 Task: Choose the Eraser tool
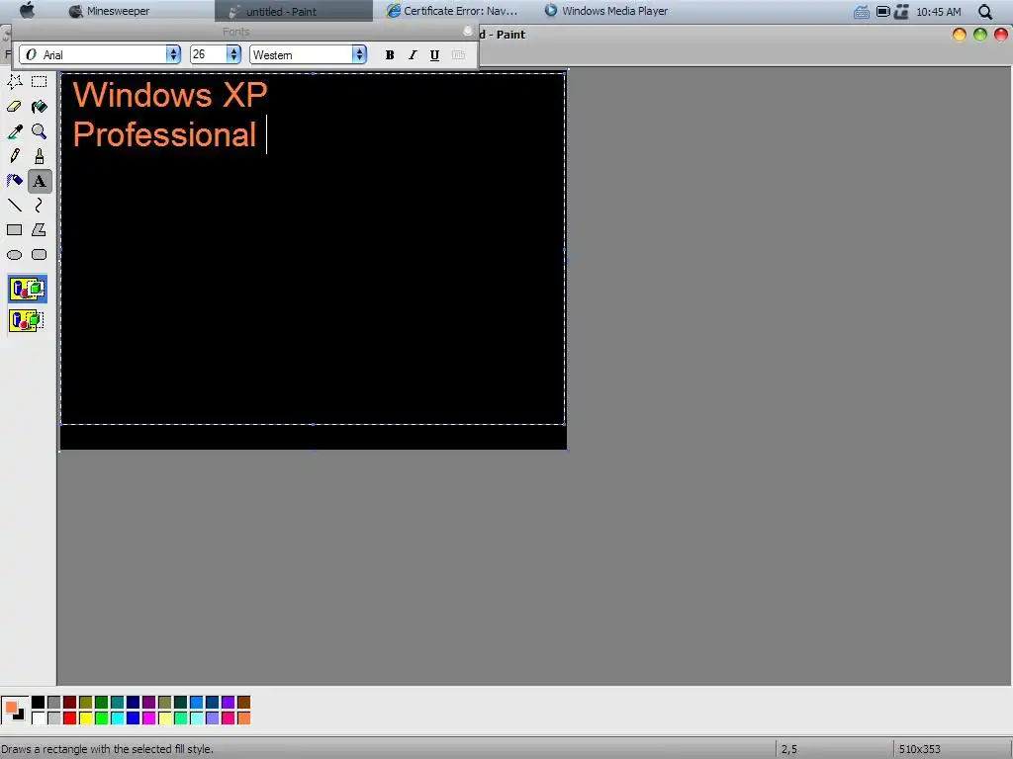pos(14,107)
